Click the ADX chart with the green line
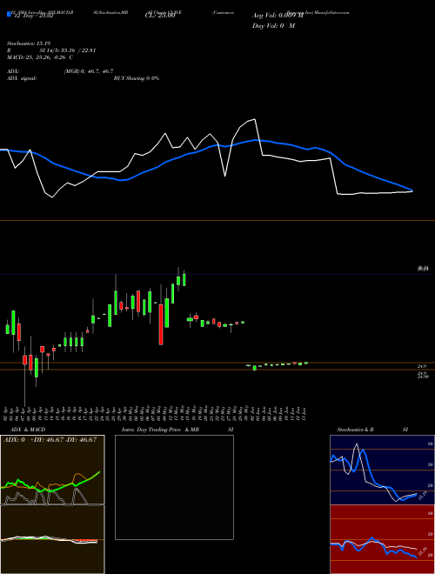This screenshot has height=574, width=435. [52, 470]
